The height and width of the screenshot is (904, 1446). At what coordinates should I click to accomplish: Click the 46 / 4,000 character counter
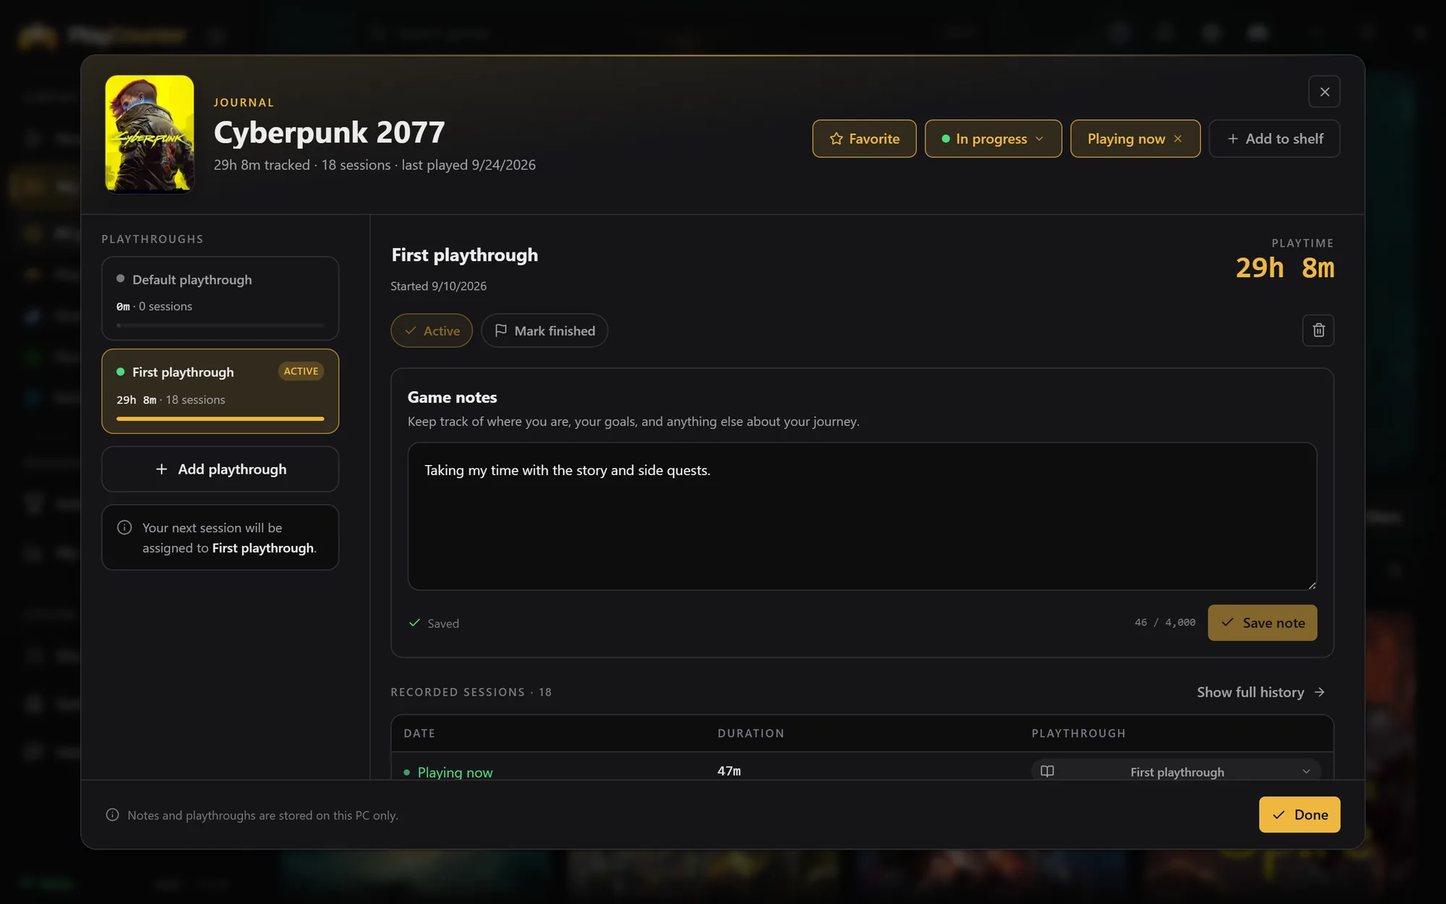(x=1165, y=623)
